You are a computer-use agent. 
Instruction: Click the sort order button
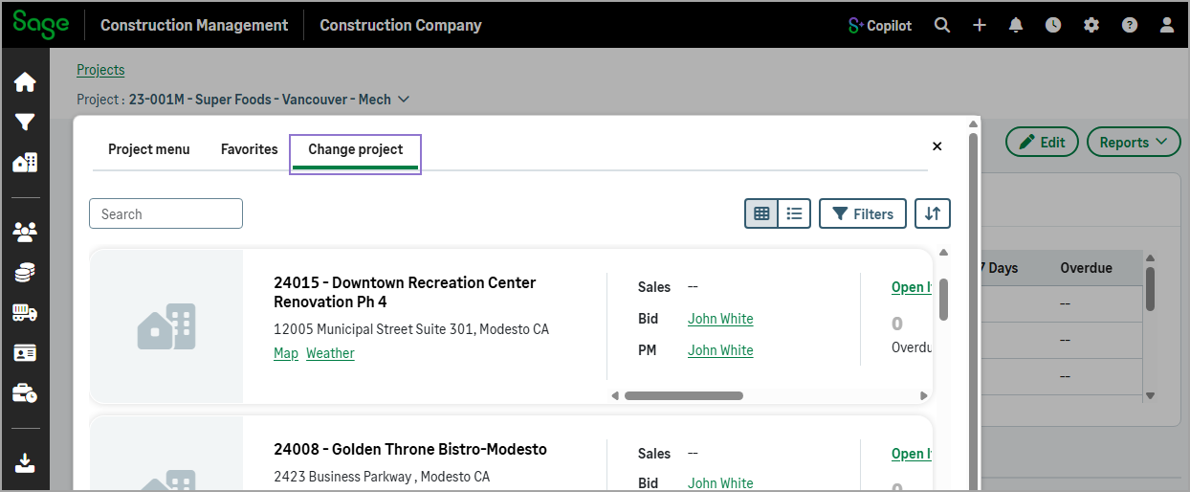click(x=933, y=214)
